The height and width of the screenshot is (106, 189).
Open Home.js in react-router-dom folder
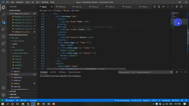click(x=18, y=62)
